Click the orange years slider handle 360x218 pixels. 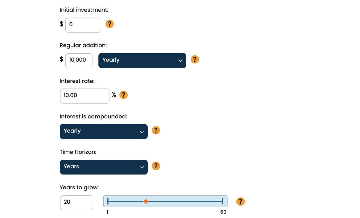click(x=146, y=201)
